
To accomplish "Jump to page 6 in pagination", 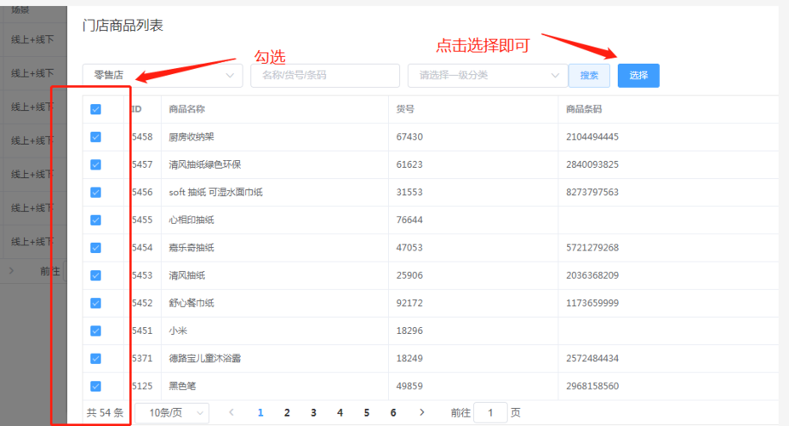I will 393,413.
